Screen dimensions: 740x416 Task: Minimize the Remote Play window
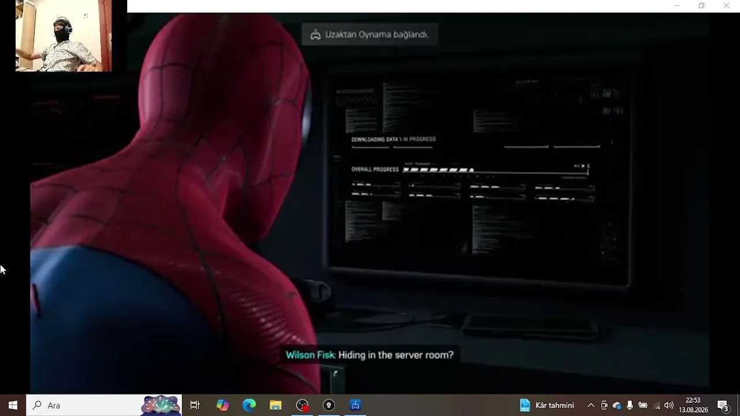677,6
